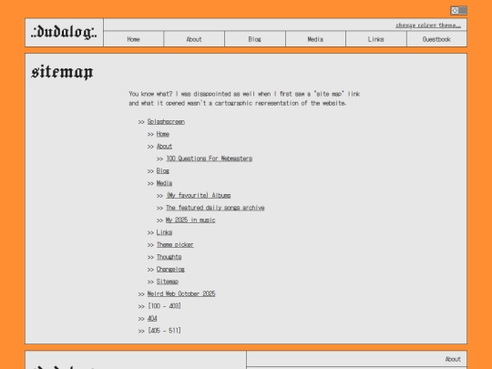The height and width of the screenshot is (369, 492).
Task: Open the Guestbook nav tab
Action: pyautogui.click(x=436, y=39)
